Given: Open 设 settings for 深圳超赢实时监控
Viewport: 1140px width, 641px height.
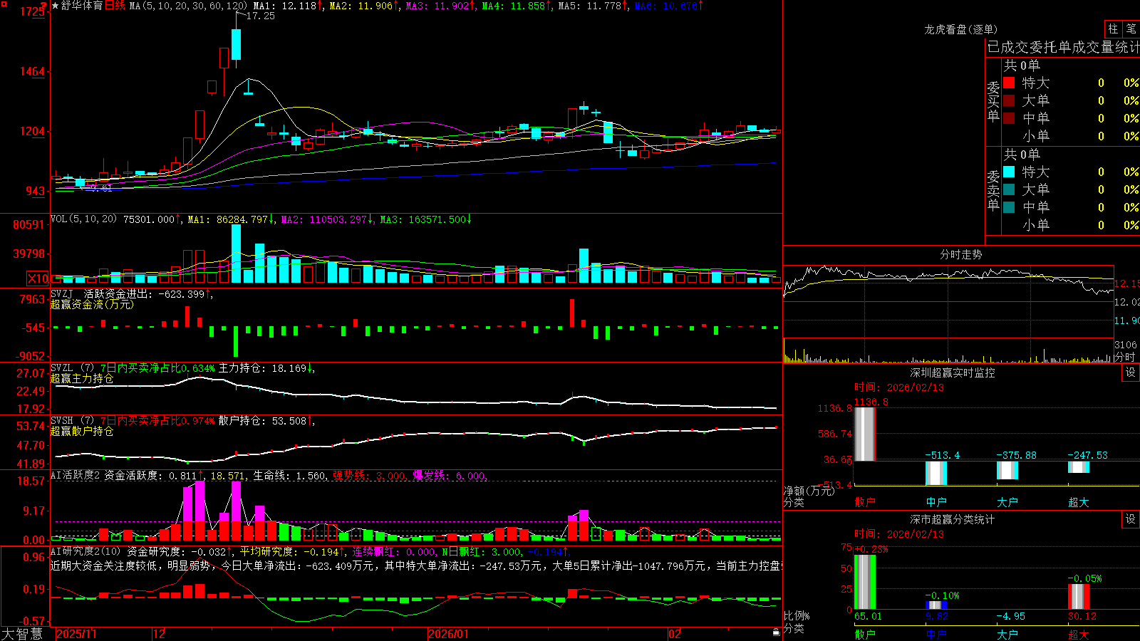Looking at the screenshot, I should tap(1131, 372).
